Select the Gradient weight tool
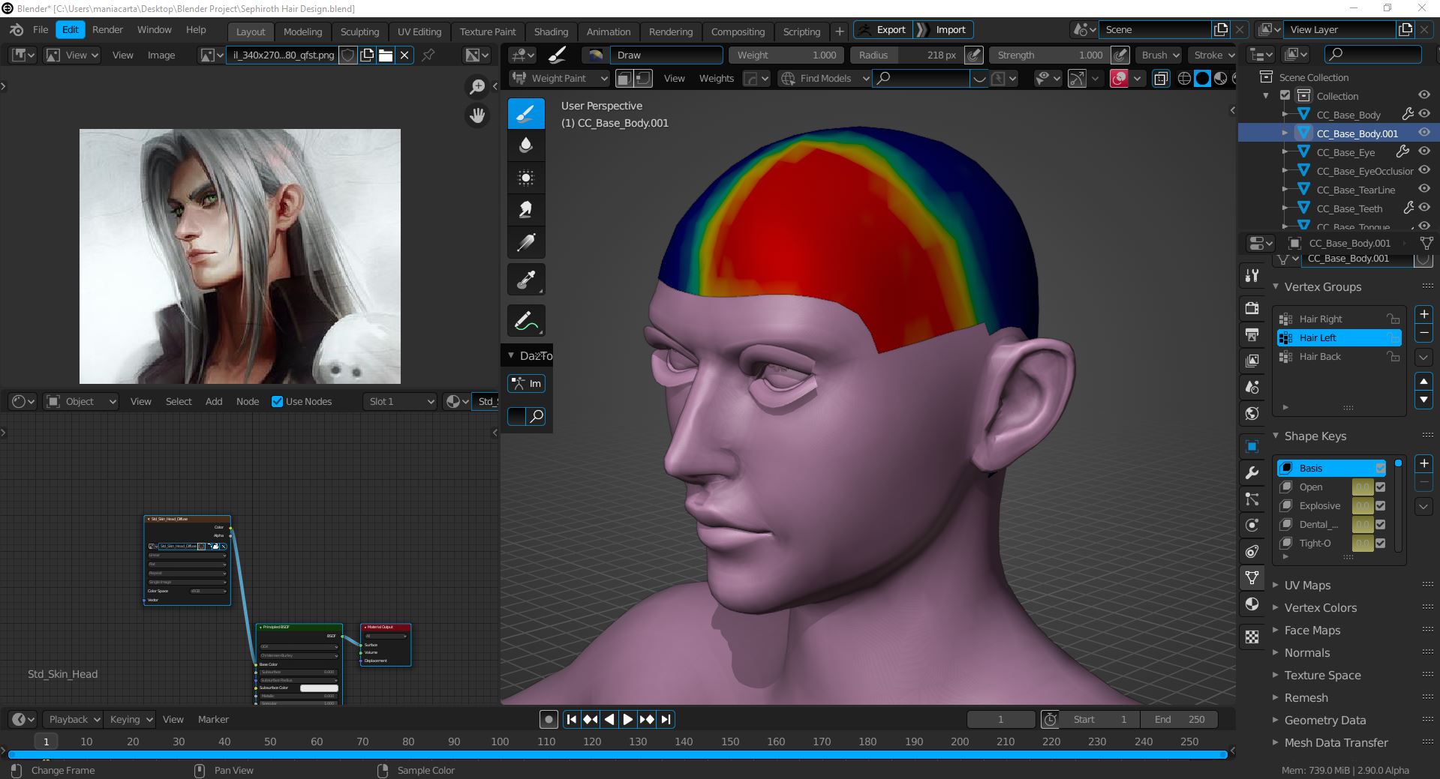1440x779 pixels. (x=526, y=242)
